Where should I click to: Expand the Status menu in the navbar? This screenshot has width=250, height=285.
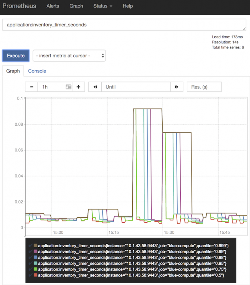pos(102,6)
